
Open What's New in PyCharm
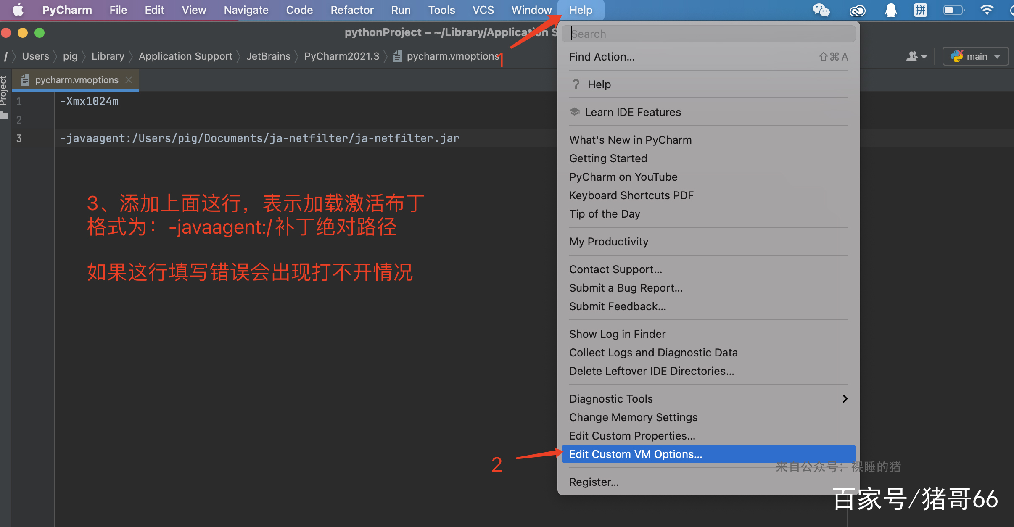point(708,140)
